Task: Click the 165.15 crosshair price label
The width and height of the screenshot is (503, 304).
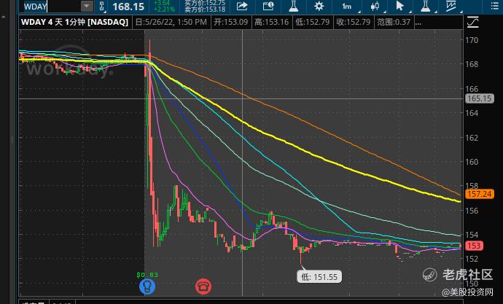Action: [x=479, y=98]
